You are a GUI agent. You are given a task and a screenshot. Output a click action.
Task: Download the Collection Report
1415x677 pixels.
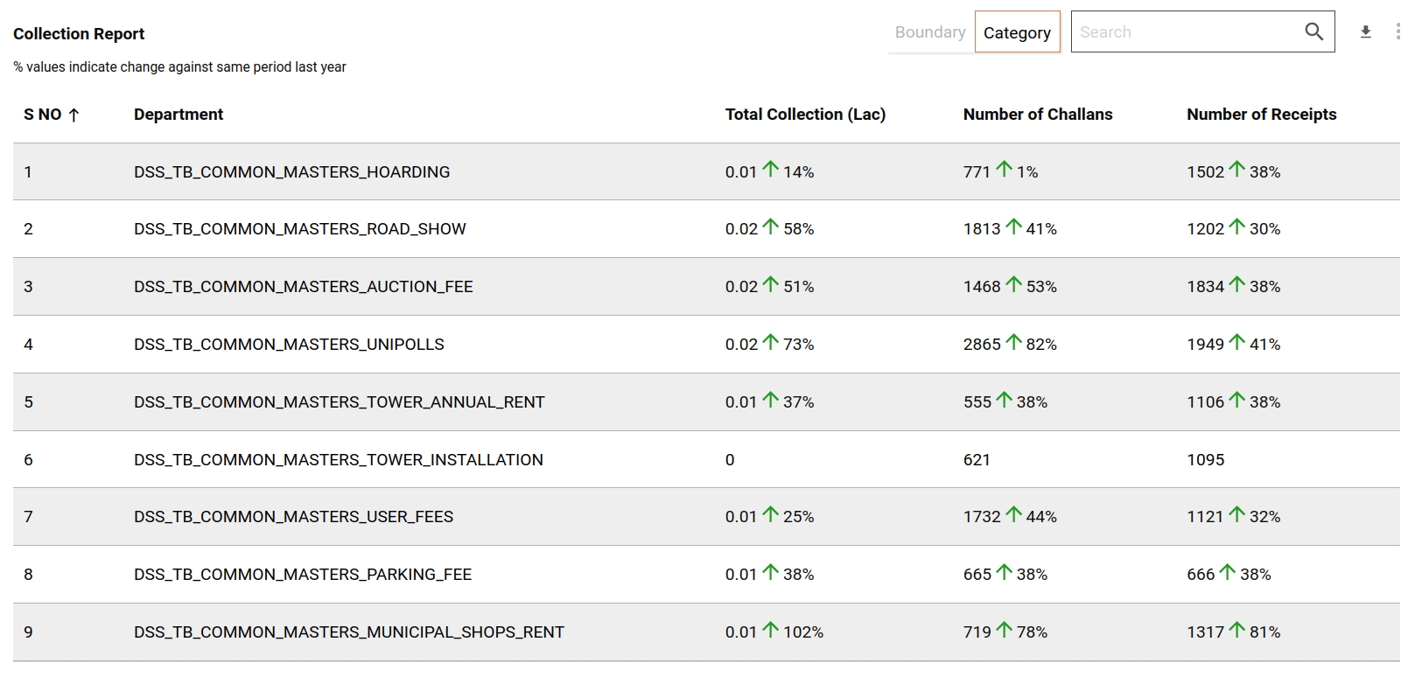tap(1365, 32)
